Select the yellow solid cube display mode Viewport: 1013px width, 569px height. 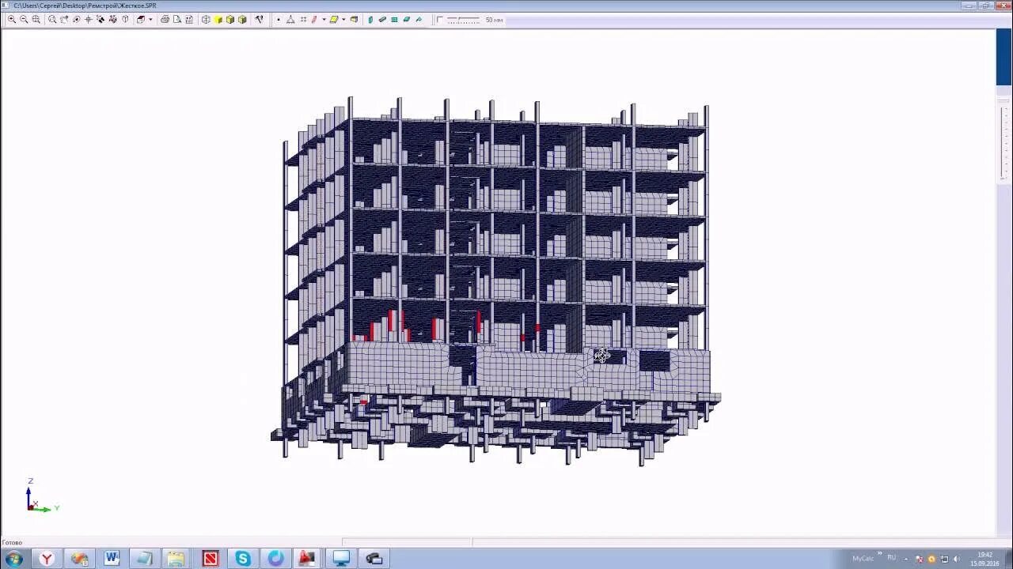218,19
